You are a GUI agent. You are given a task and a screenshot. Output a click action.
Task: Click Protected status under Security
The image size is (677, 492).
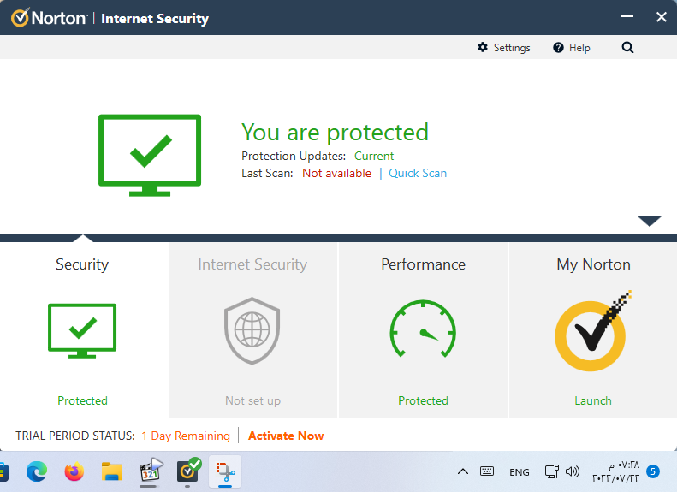tap(82, 400)
